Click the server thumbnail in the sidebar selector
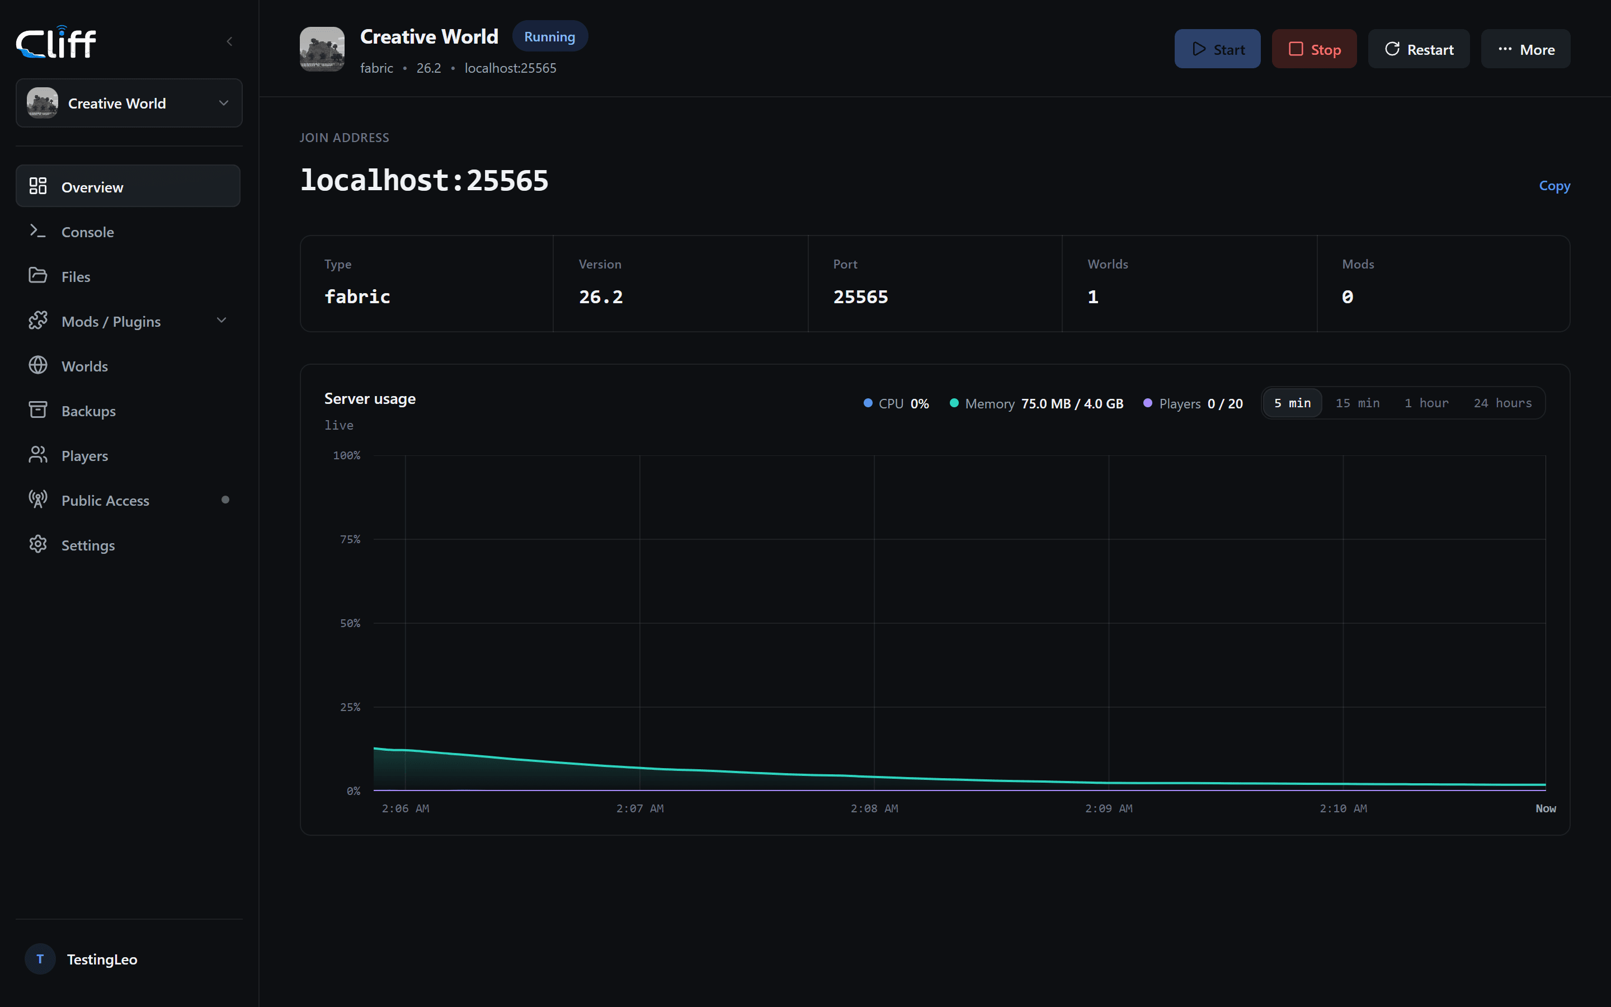Image resolution: width=1611 pixels, height=1007 pixels. (x=43, y=103)
